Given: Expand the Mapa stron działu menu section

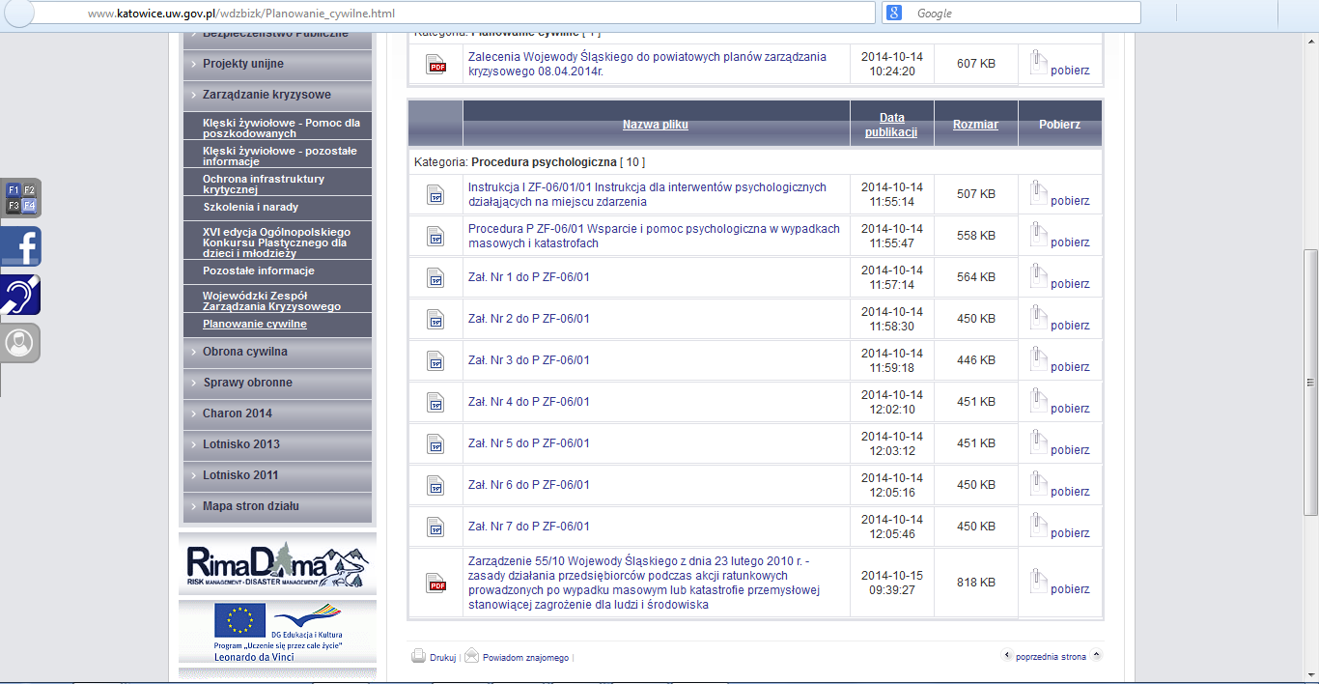Looking at the screenshot, I should coord(276,506).
